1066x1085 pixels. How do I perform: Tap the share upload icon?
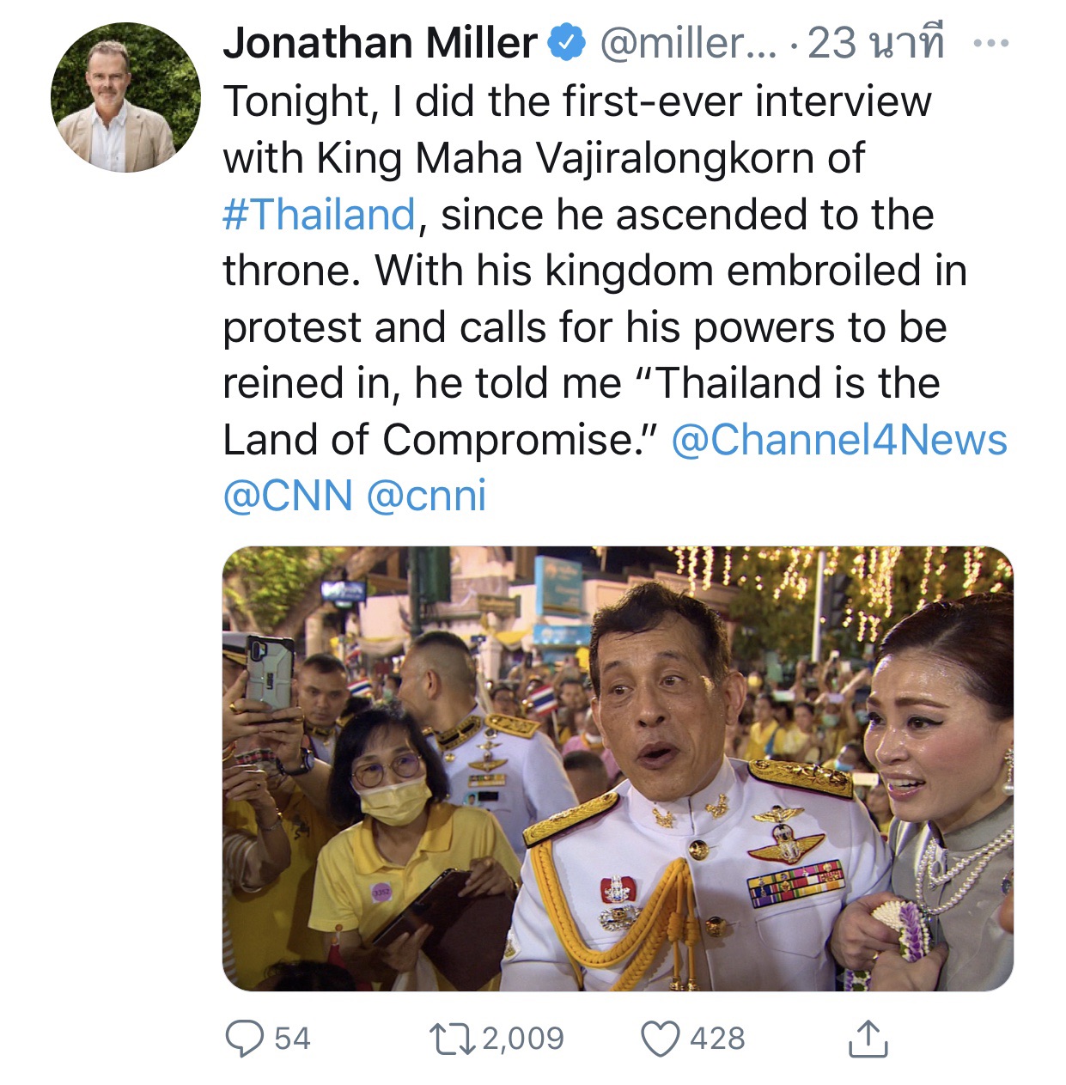(868, 1039)
